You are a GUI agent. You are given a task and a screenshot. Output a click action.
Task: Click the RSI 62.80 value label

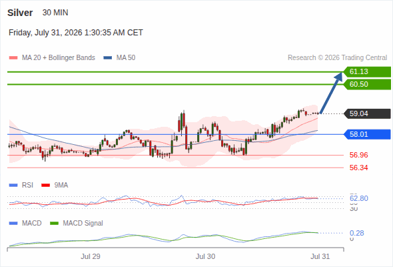click(x=358, y=198)
